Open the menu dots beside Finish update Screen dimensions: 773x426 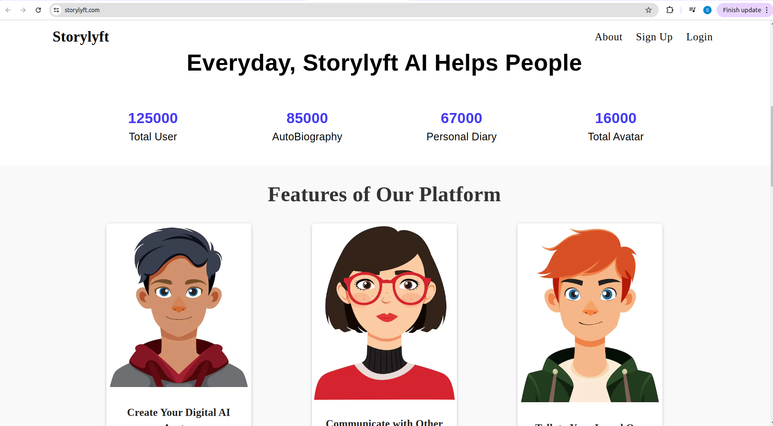(x=767, y=10)
